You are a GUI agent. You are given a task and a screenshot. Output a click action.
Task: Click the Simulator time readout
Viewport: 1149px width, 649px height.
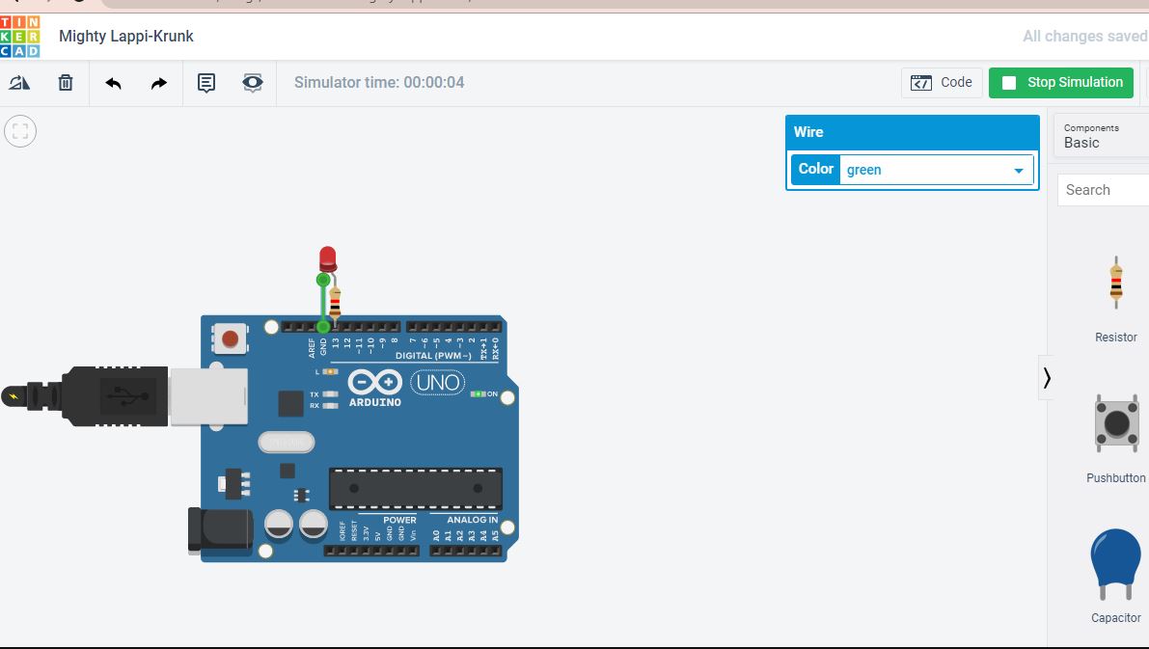379,83
